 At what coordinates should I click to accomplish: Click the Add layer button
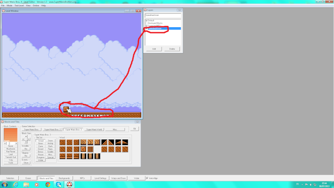(x=154, y=49)
